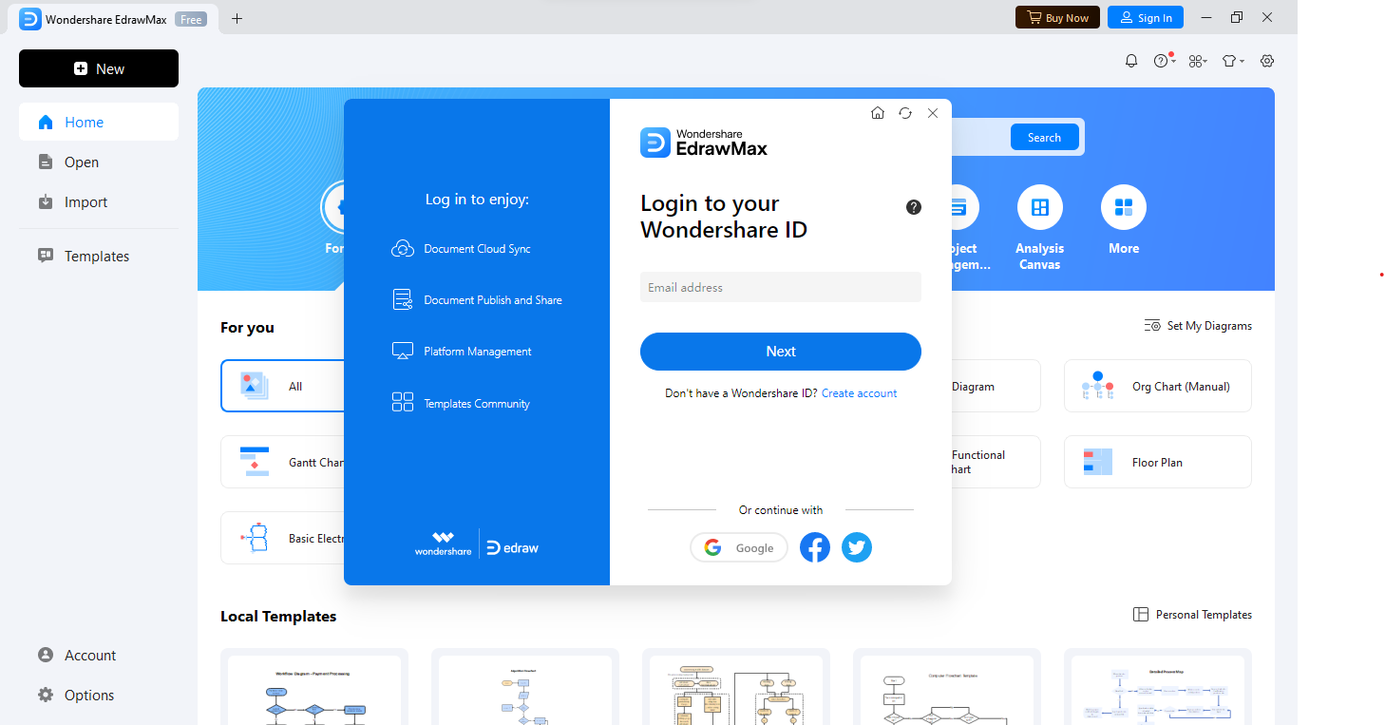The height and width of the screenshot is (725, 1385).
Task: Select the Gantt Chart card
Action: (283, 462)
